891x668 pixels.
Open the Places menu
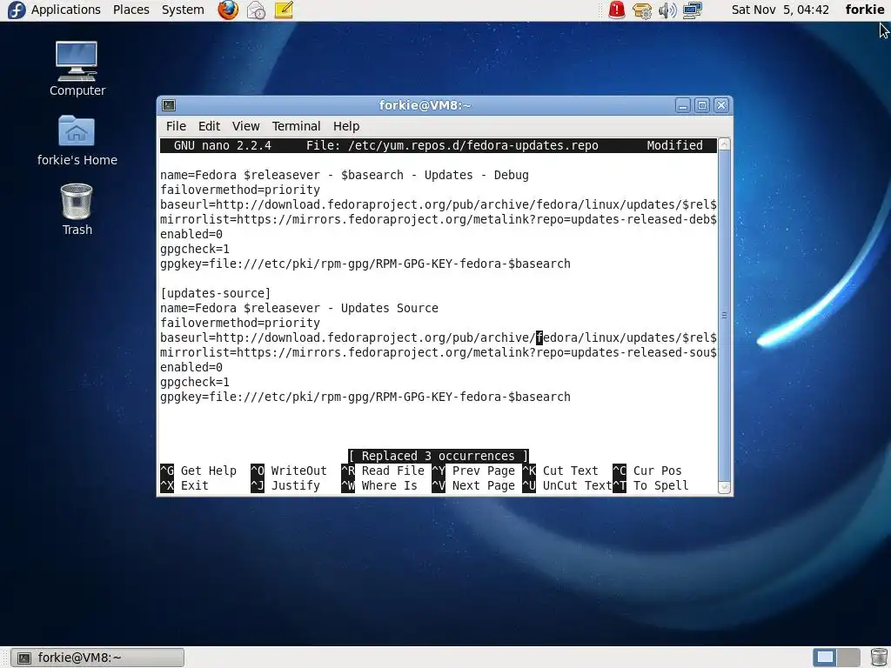131,10
